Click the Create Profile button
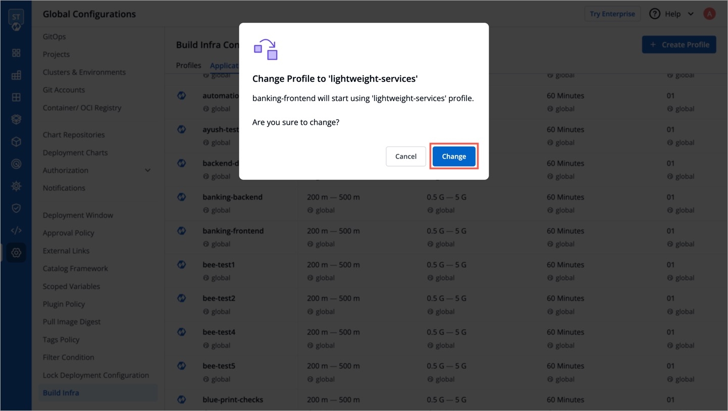 click(679, 45)
